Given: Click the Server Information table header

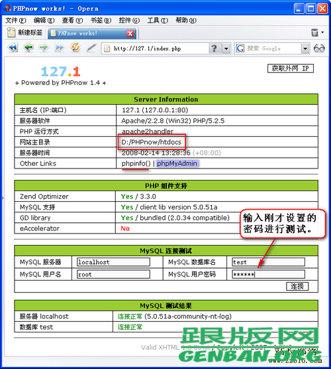Looking at the screenshot, I should click(166, 100).
